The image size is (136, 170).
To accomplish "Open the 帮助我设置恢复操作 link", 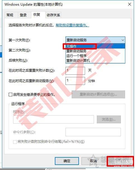I will (72, 25).
